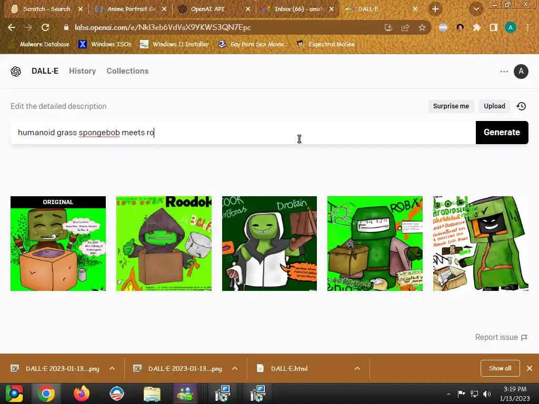539x404 pixels.
Task: Bookmark this page with the star
Action: (x=422, y=27)
